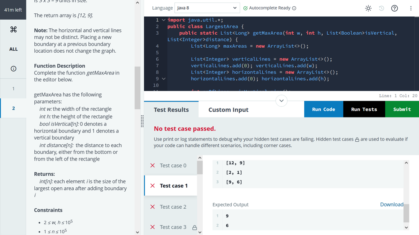Click the info circle icon in left sidebar
The height and width of the screenshot is (235, 419).
click(x=13, y=69)
